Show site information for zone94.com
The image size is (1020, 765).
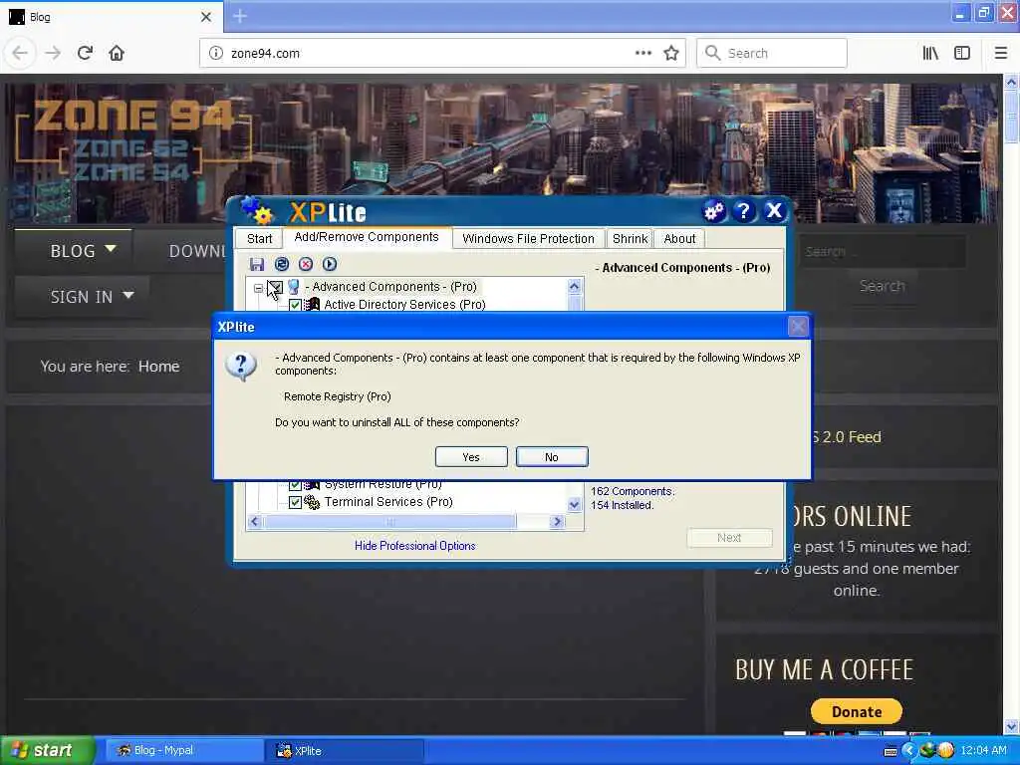click(x=216, y=54)
